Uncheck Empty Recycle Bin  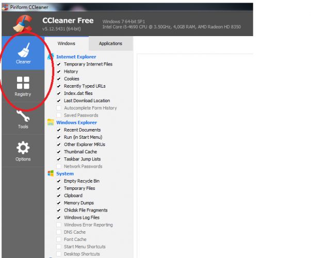59,181
